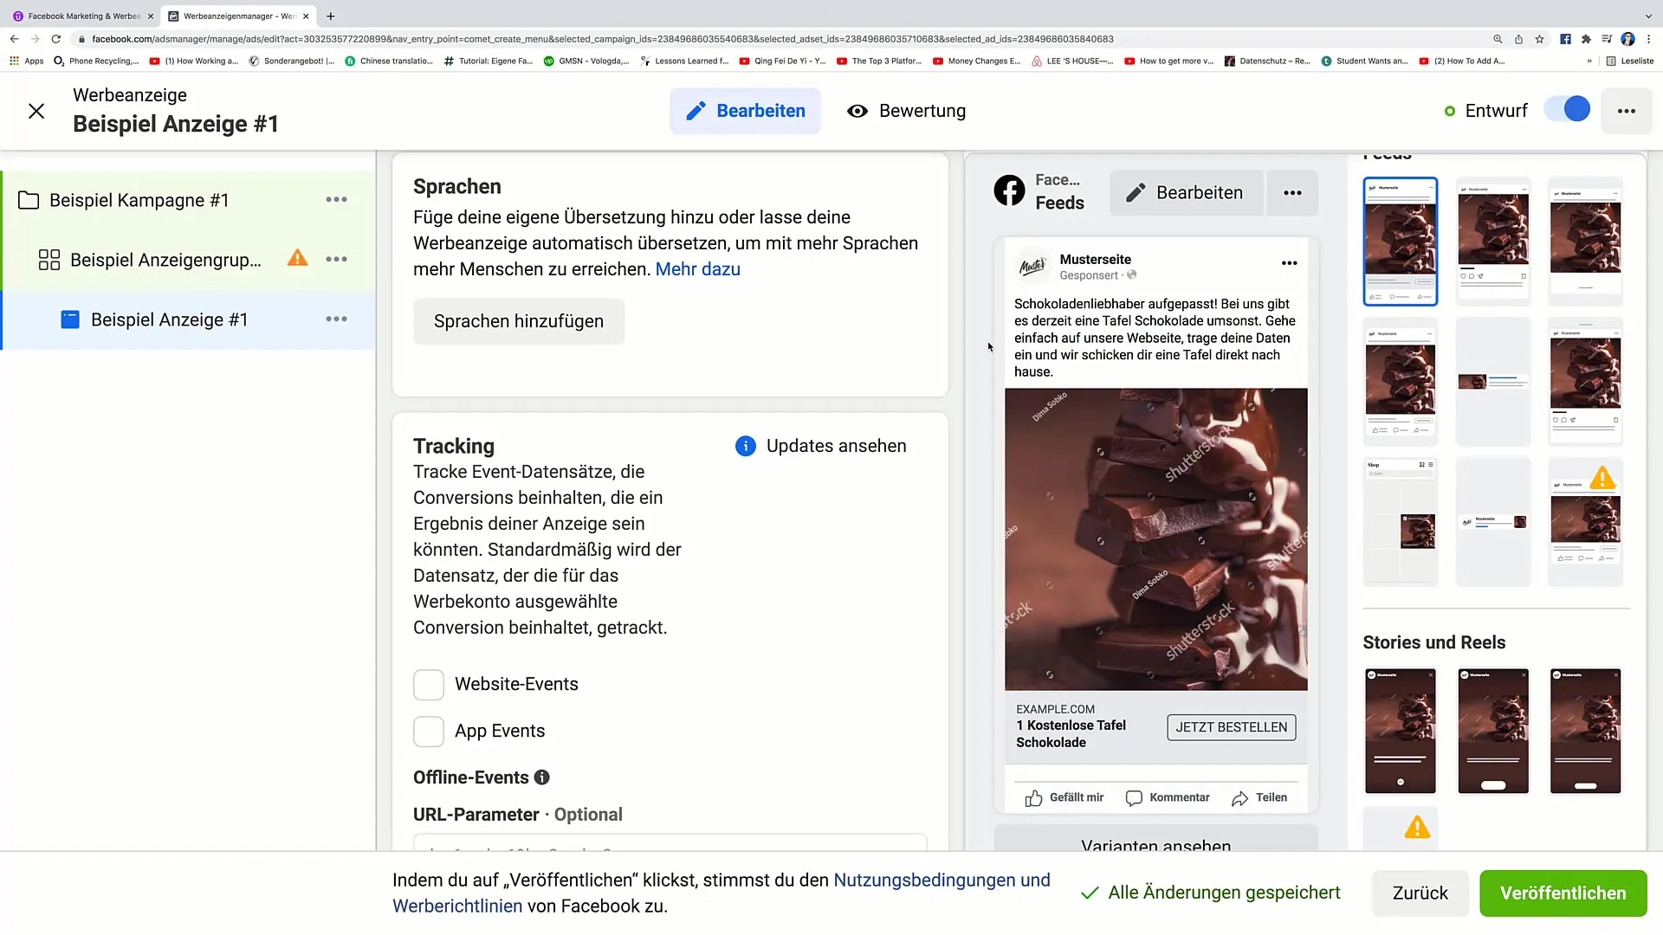The image size is (1663, 935).
Task: Open a new browser tab with plus icon
Action: [330, 16]
